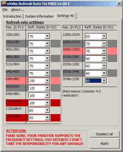This screenshot has height=152, width=123.
Task: Open the 1600x1024 refresh rate dropdown arrow
Action: click(x=104, y=43)
